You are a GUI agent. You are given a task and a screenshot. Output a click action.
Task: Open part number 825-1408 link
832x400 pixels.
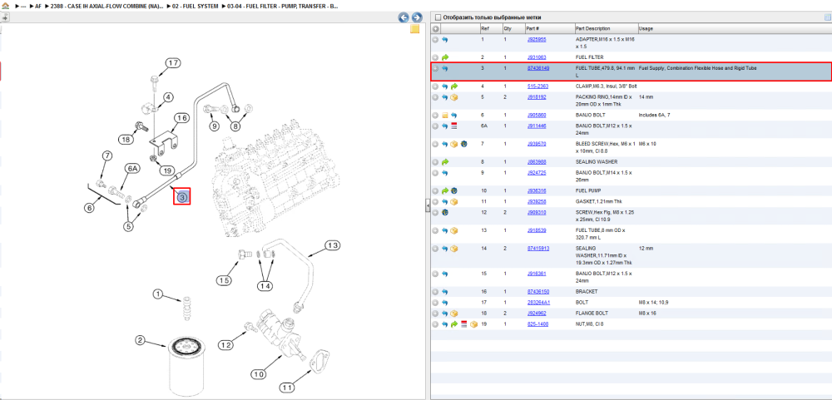click(x=537, y=324)
